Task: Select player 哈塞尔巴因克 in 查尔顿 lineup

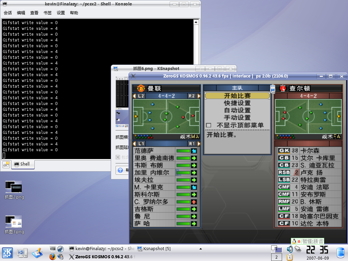Action: coord(319,216)
